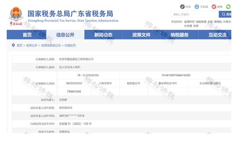Click hot keyword 个税
Image resolution: width=238 pixels, height=141 pixels.
tap(210, 22)
